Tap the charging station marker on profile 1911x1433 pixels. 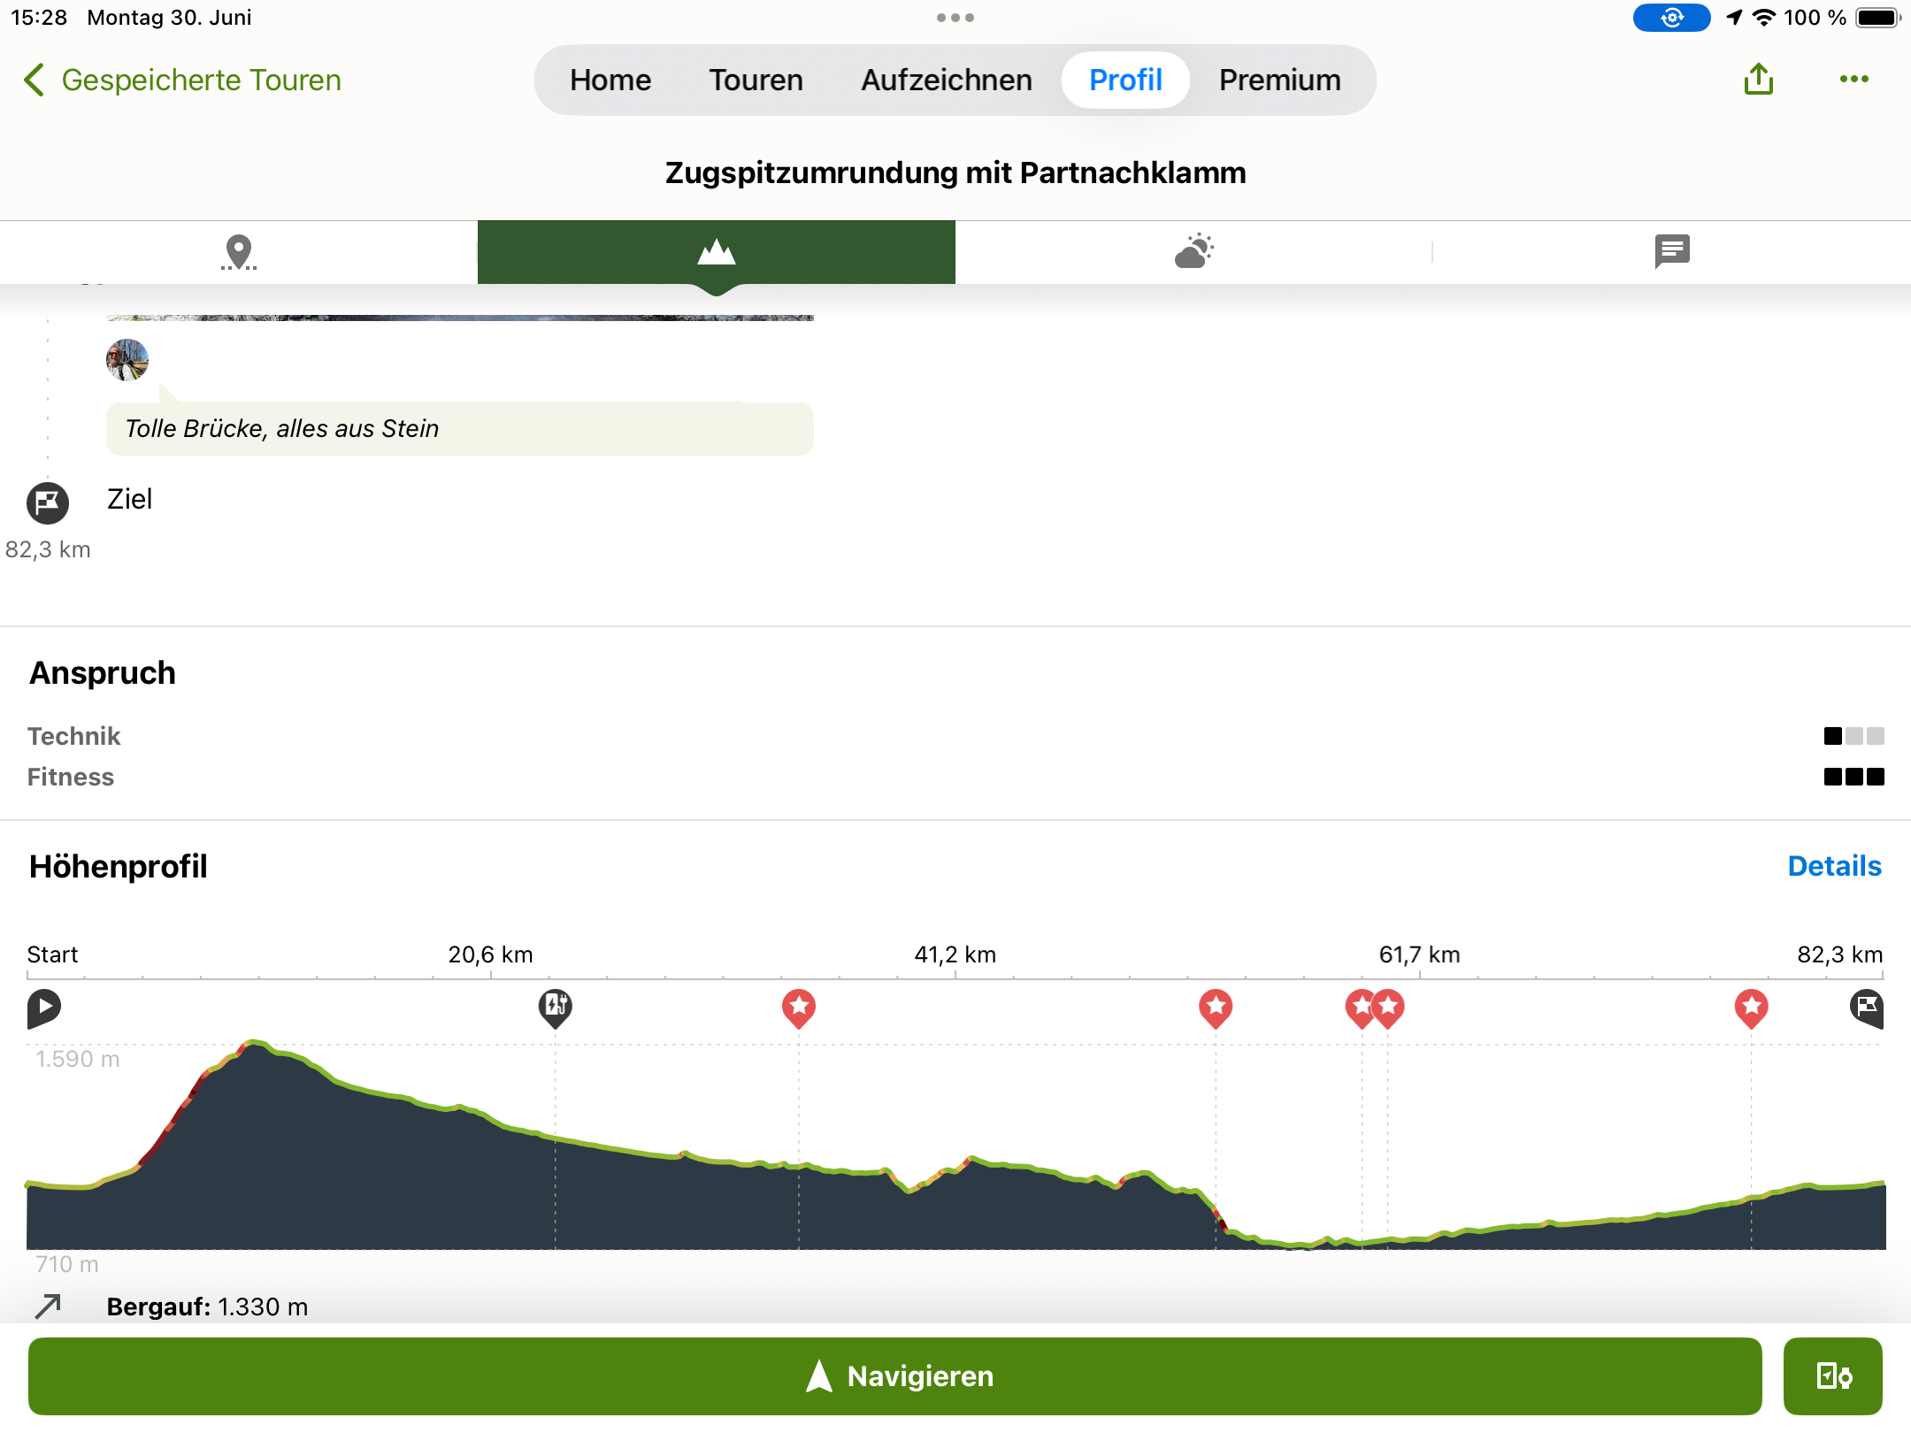(556, 1007)
